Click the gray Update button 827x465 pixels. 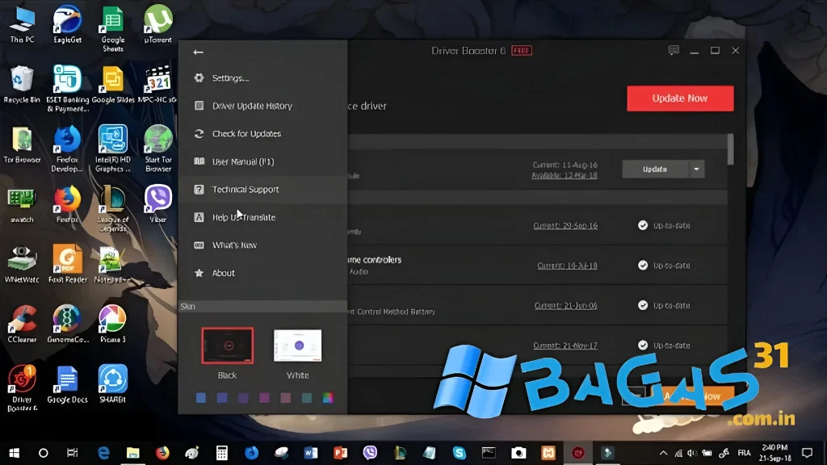pos(655,170)
